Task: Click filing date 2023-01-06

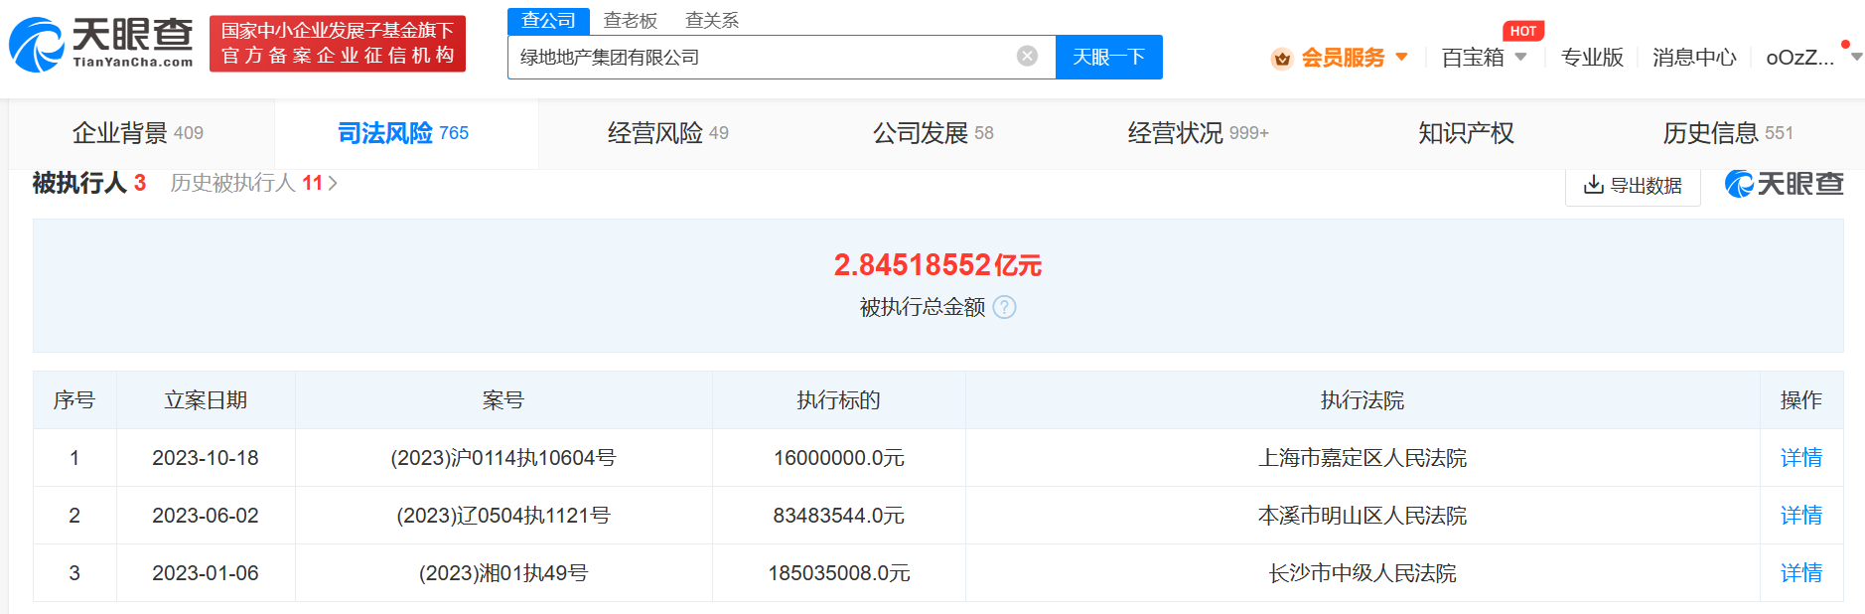Action: coord(206,573)
